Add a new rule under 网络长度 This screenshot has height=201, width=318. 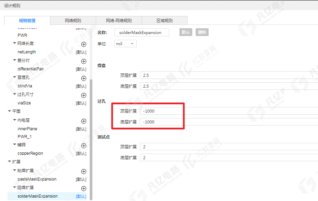84,44
